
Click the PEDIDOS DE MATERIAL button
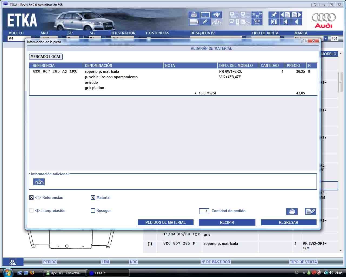click(x=165, y=222)
